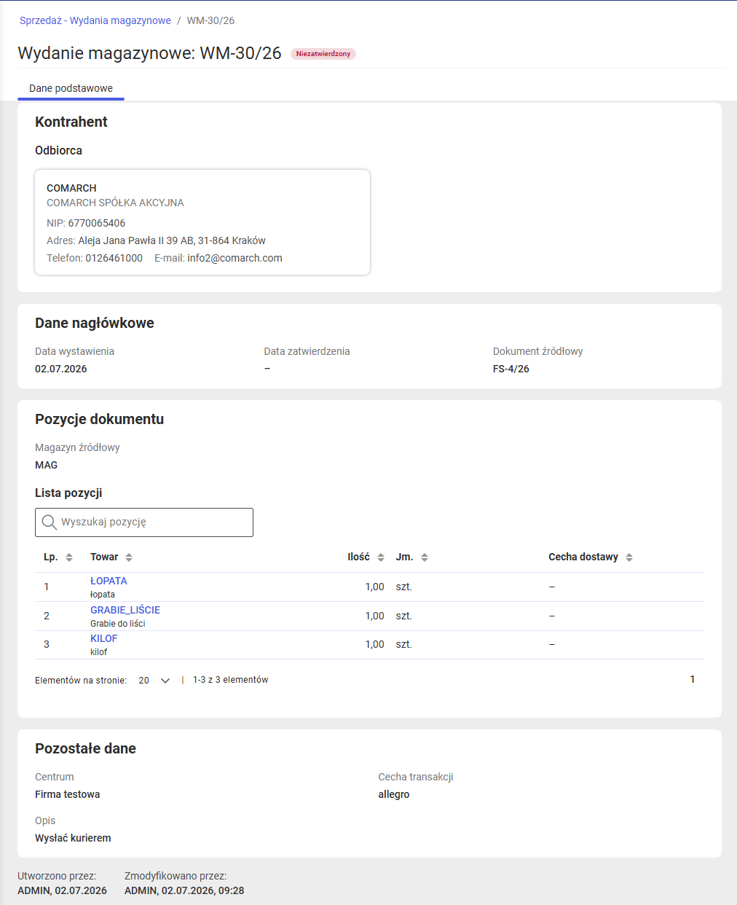
Task: Sort by Ilość column arrows
Action: tap(381, 557)
